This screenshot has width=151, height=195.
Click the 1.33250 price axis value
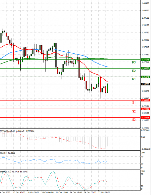(145, 128)
